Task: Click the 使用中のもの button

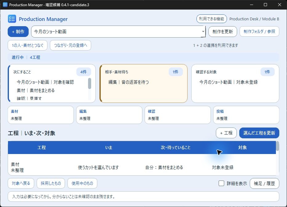Action: click(x=82, y=183)
